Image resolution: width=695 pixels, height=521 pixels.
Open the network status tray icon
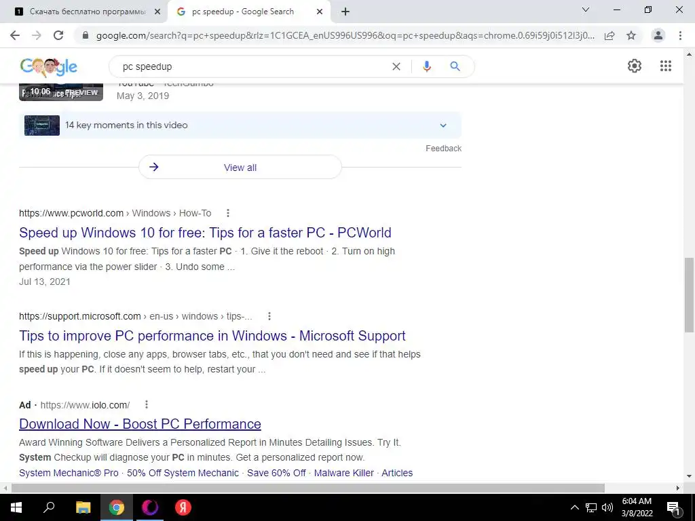point(591,507)
